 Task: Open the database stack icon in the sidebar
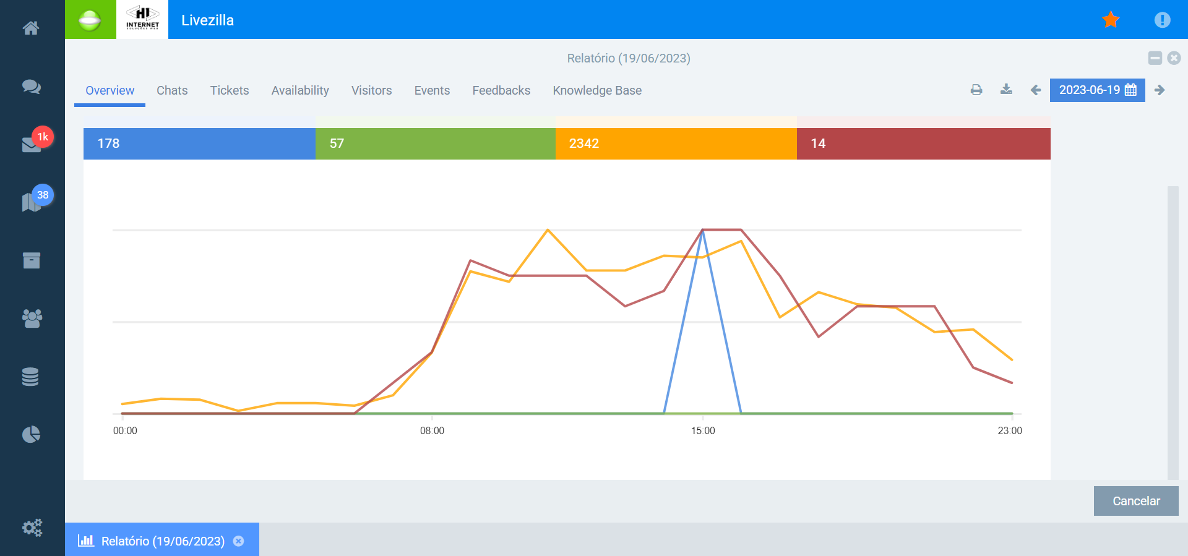pos(30,377)
